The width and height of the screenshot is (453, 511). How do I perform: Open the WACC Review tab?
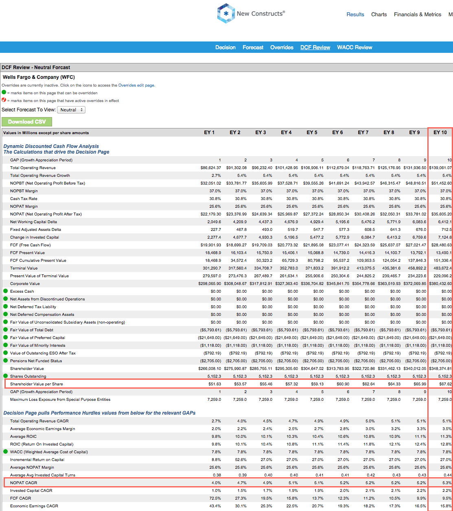coord(355,47)
